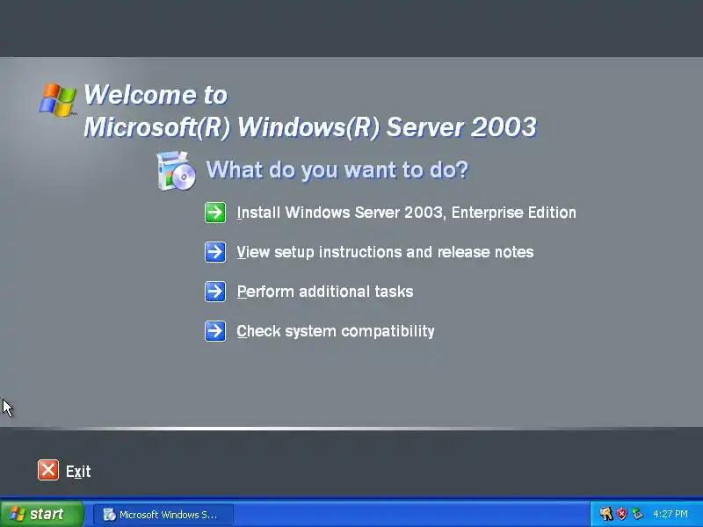This screenshot has height=527, width=703.
Task: Open the keys icon in the system tray
Action: pos(606,514)
